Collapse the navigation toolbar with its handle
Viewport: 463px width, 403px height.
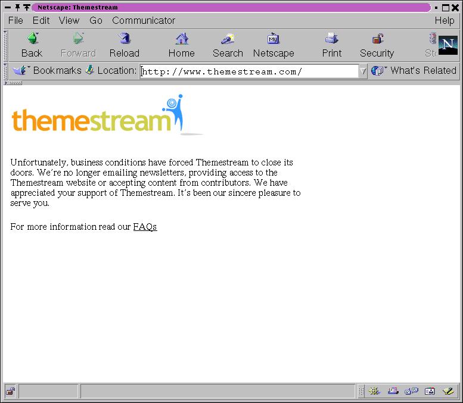pyautogui.click(x=5, y=45)
